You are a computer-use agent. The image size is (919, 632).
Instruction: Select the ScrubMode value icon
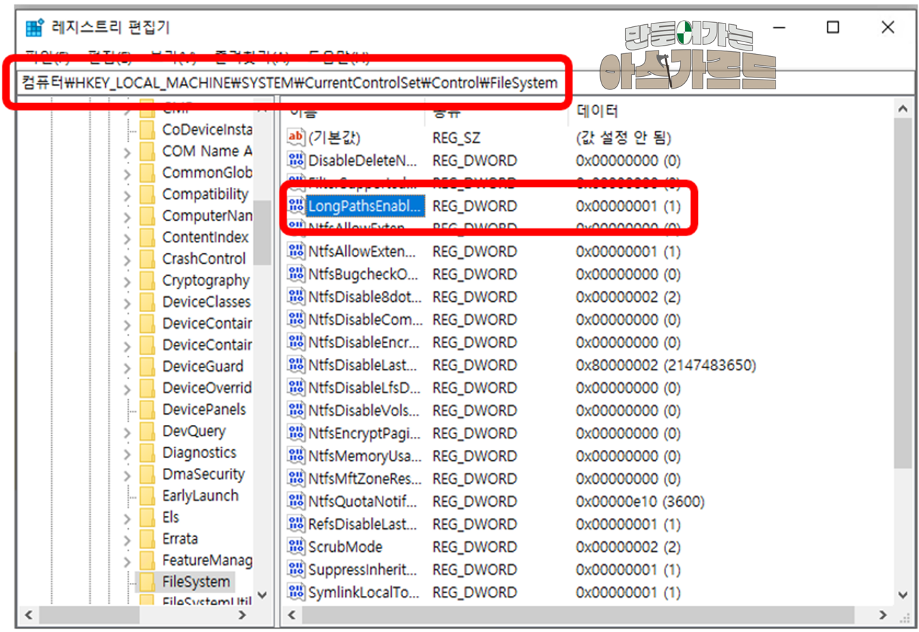tap(296, 547)
